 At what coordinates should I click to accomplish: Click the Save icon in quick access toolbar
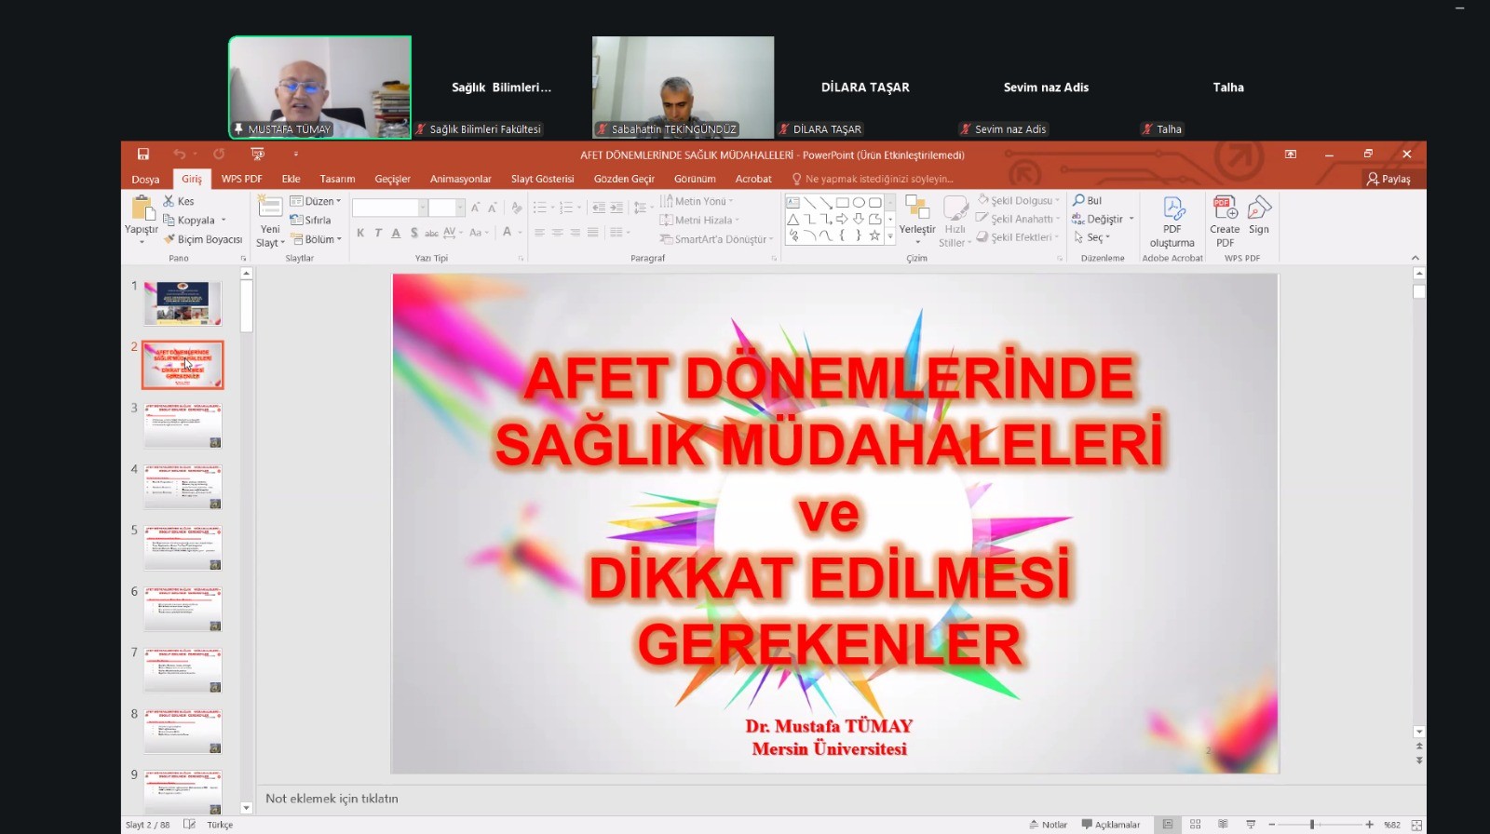pos(143,155)
